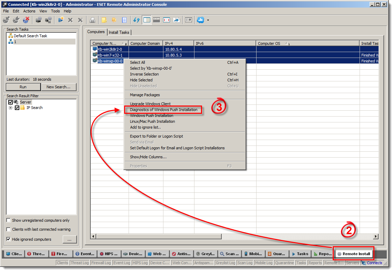Open the Antispam pane tab
392x270 pixels.
pos(181,254)
